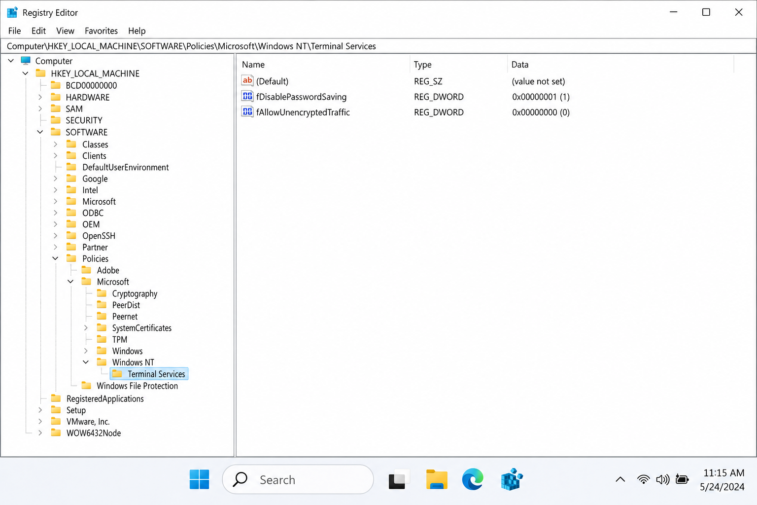757x505 pixels.
Task: Click the DefaultUserEnvironment folder icon
Action: pyautogui.click(x=71, y=167)
